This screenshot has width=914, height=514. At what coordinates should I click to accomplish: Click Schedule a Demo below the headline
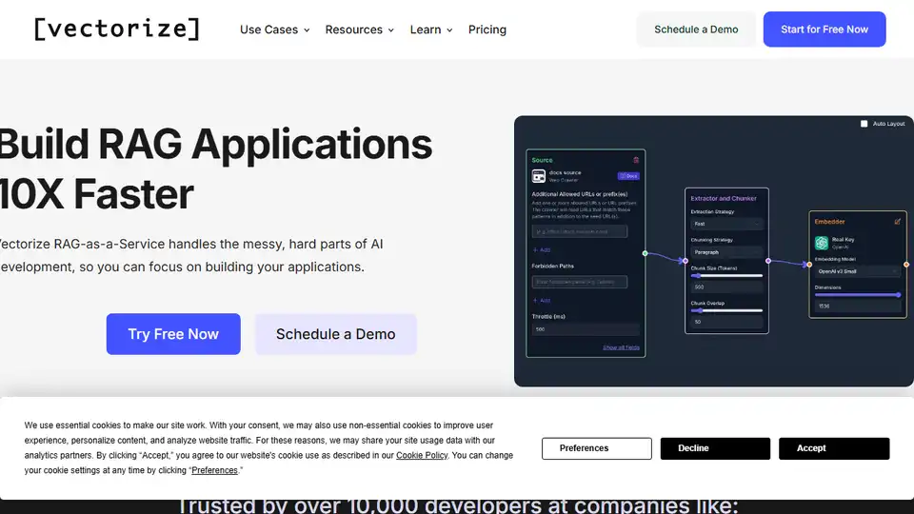[336, 334]
